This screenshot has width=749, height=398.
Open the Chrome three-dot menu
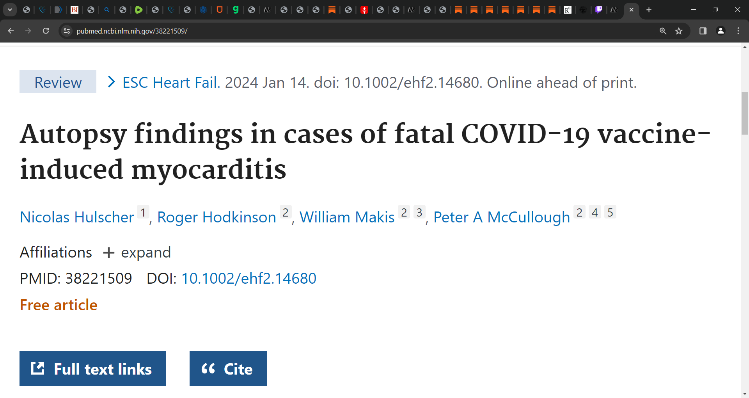738,31
